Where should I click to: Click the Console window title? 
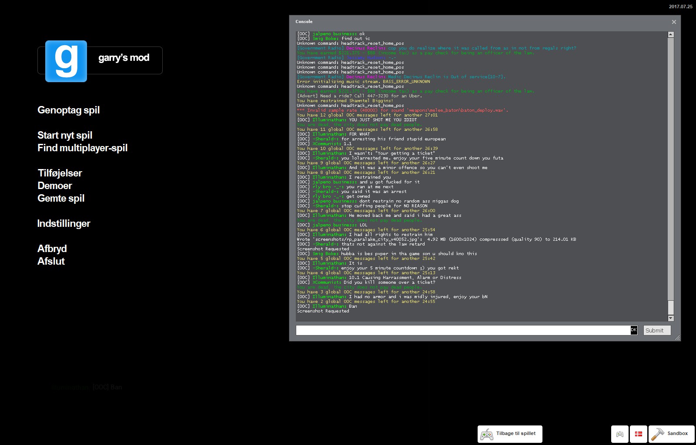pyautogui.click(x=304, y=21)
